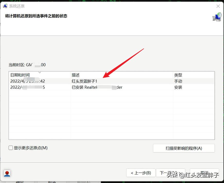Image resolution: width=224 pixels, height=183 pixels.
Task: Select the 红头发蓝胖子1 restore point
Action: click(85, 81)
